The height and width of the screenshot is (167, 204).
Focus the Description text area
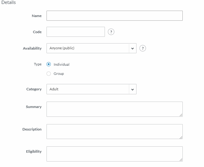[x=115, y=132]
